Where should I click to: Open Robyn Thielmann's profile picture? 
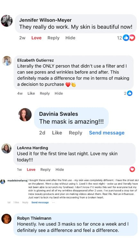(x=6, y=219)
